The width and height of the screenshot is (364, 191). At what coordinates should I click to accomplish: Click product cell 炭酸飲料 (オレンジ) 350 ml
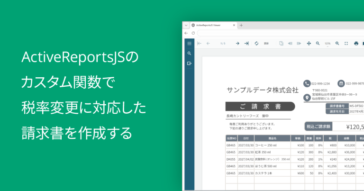[x=273, y=159]
